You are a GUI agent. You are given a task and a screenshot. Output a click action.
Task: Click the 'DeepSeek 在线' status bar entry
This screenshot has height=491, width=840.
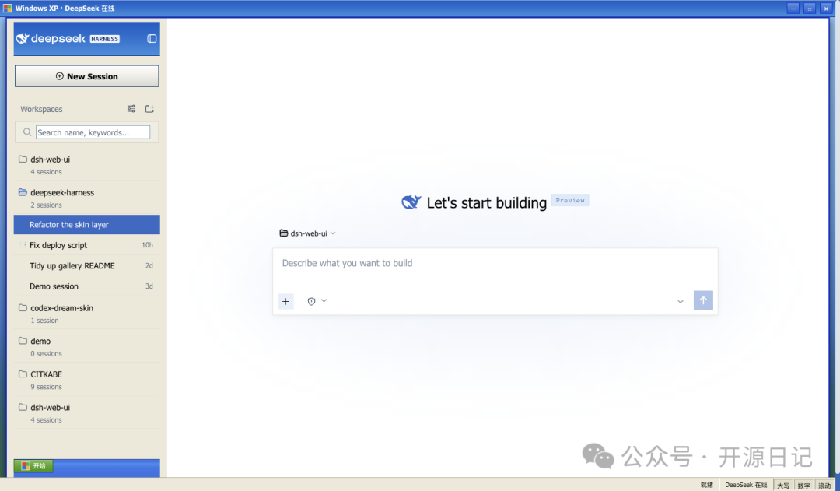tap(746, 485)
